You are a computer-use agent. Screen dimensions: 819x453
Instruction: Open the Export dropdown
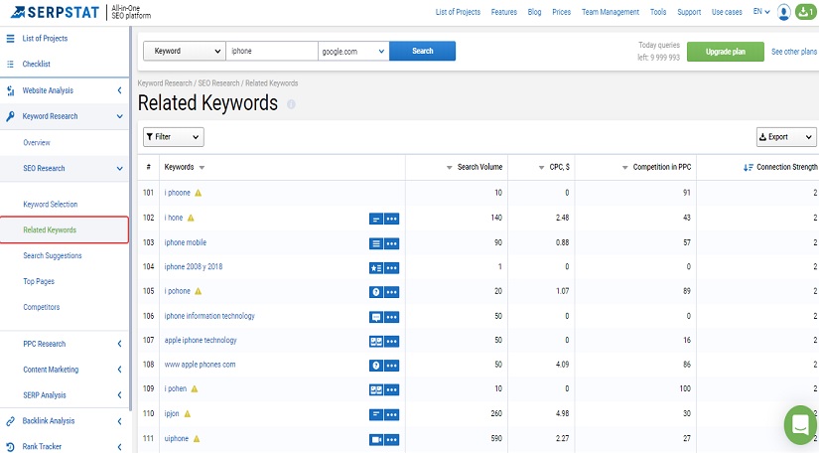point(786,137)
